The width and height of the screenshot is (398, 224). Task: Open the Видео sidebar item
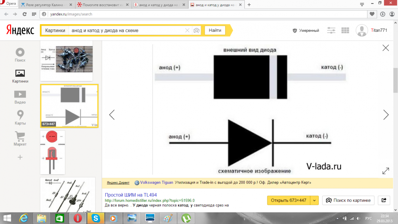(20, 97)
